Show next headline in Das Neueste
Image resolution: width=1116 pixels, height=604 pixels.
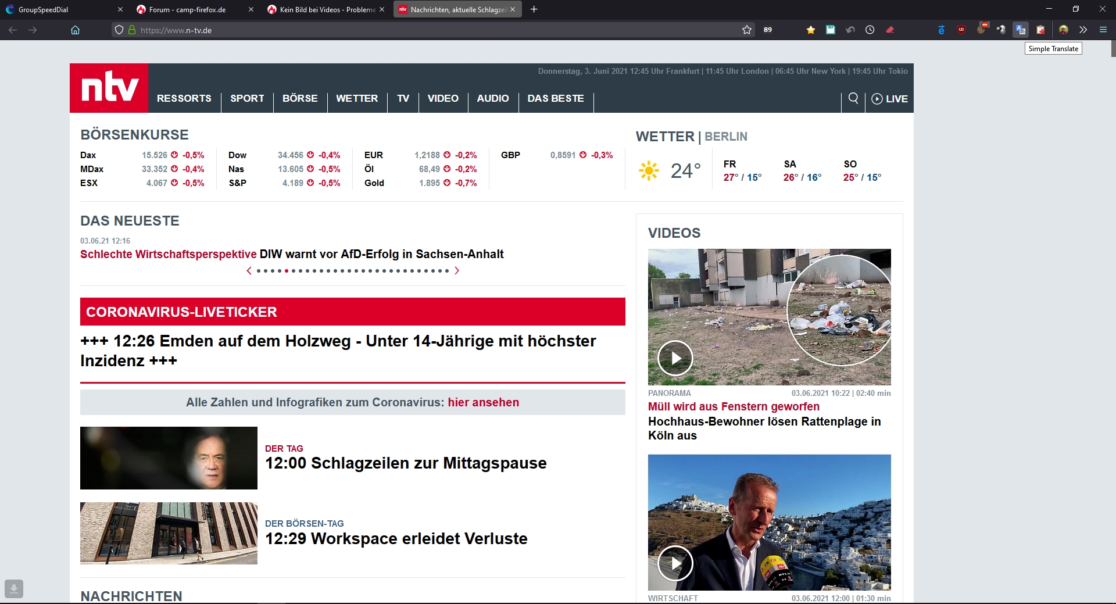pos(457,271)
